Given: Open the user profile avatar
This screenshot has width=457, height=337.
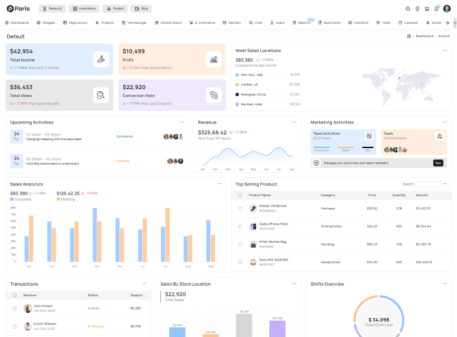Looking at the screenshot, I should 447,8.
